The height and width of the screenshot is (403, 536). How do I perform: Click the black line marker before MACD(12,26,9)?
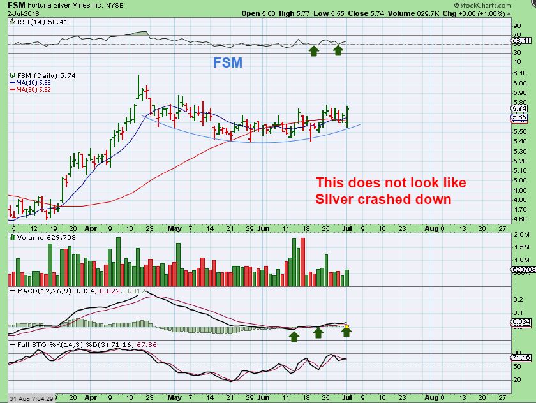click(x=12, y=291)
